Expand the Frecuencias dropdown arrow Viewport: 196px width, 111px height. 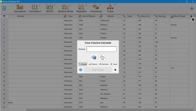tap(100, 5)
